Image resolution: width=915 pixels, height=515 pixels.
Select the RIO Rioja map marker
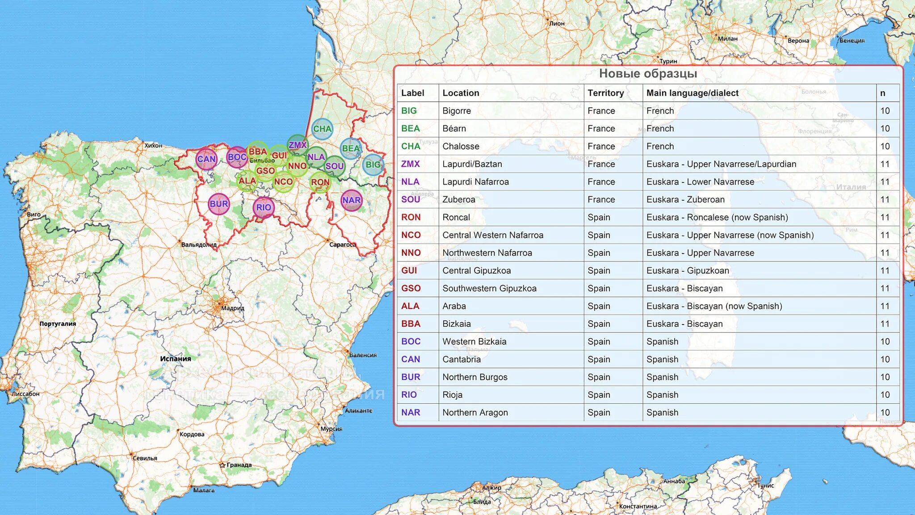click(264, 207)
